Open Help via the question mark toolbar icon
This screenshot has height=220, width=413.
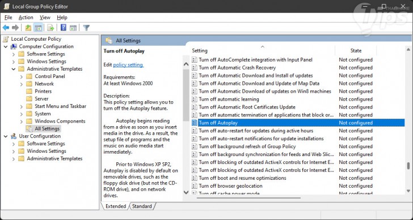tap(63, 28)
